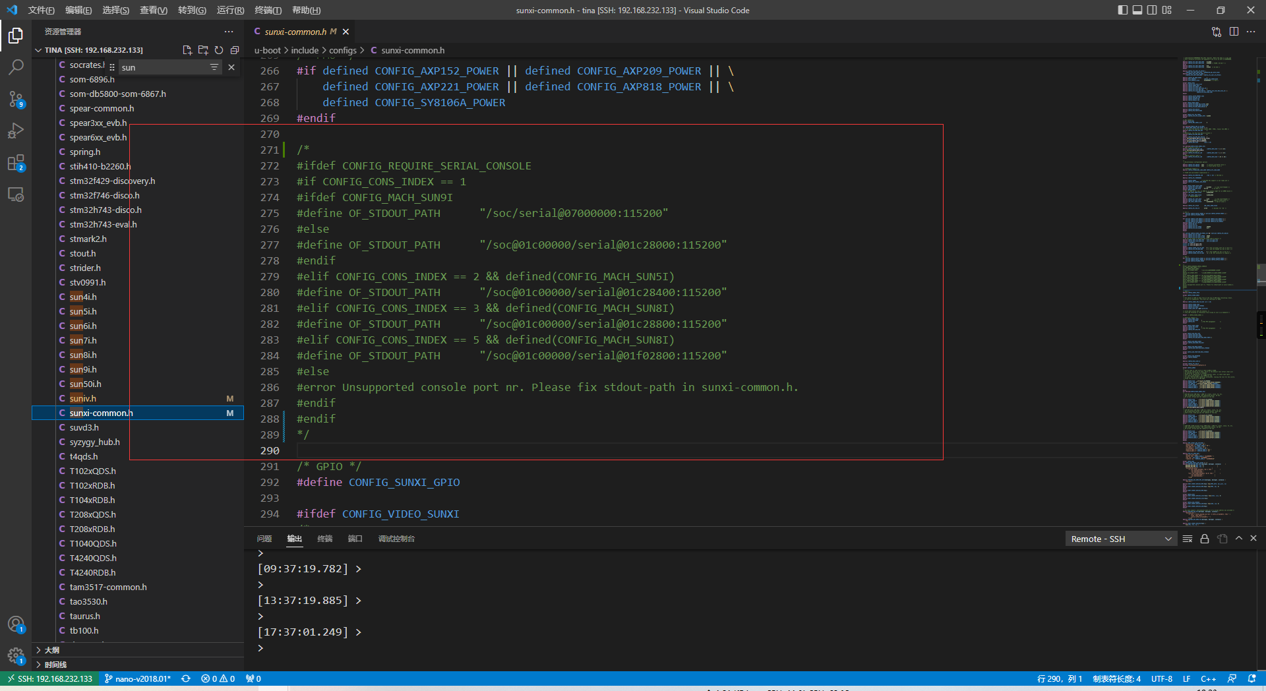Switch to the 问题 problems tab
The image size is (1266, 691).
[x=264, y=539]
